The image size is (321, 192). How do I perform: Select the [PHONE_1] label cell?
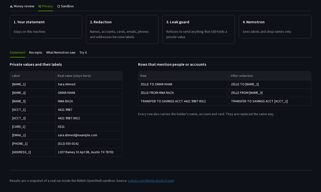point(33,144)
